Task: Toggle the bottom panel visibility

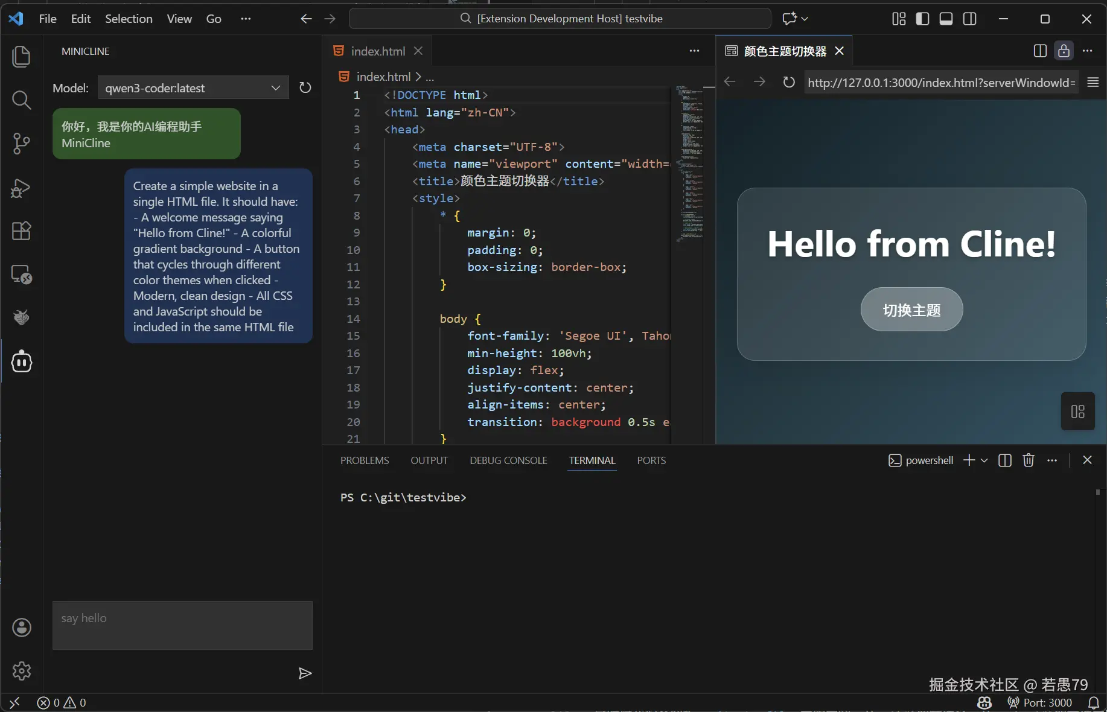Action: (x=946, y=19)
